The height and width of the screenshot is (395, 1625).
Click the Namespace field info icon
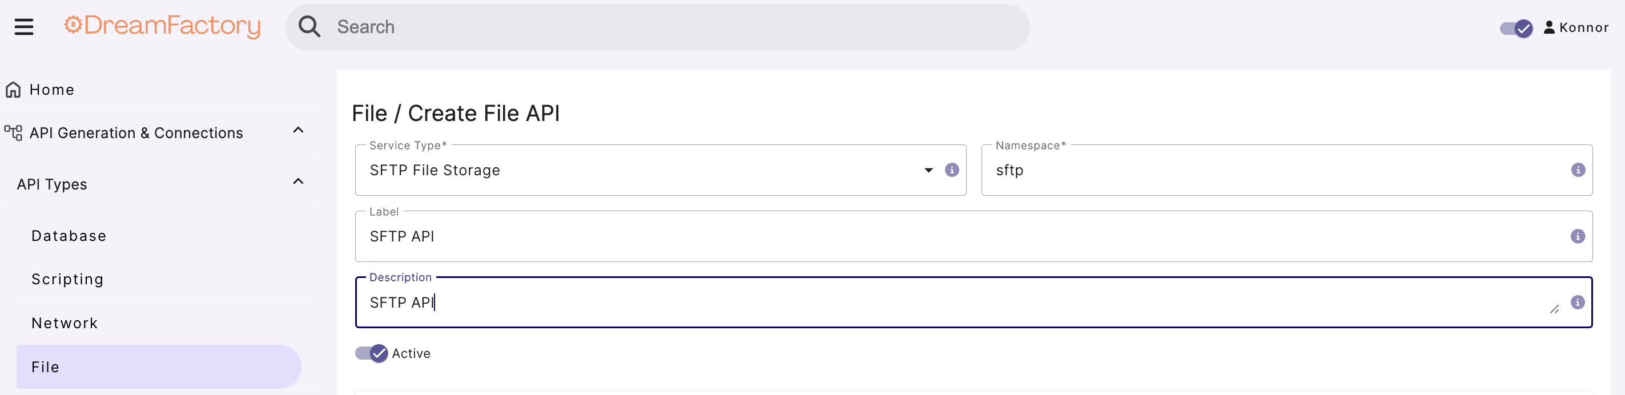(x=1578, y=170)
